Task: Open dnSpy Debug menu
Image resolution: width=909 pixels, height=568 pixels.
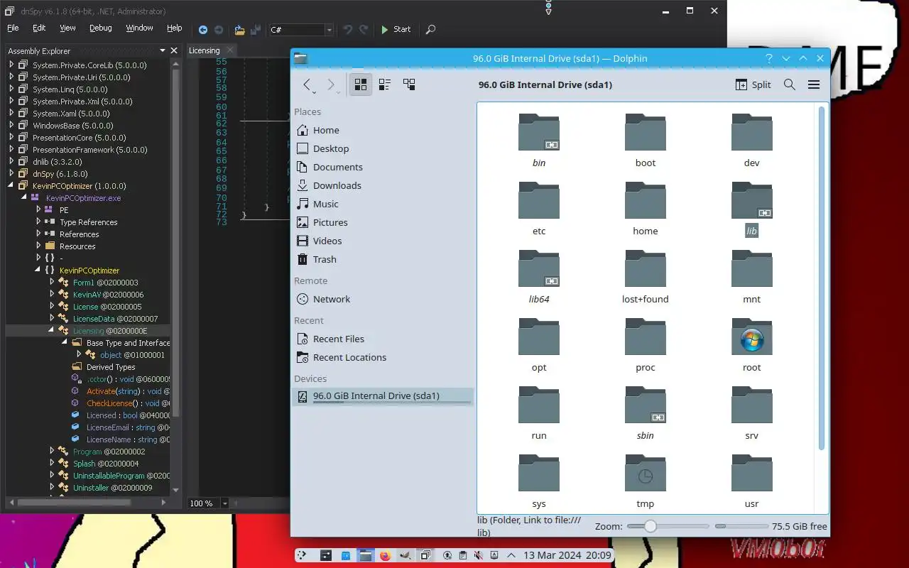Action: click(x=101, y=28)
